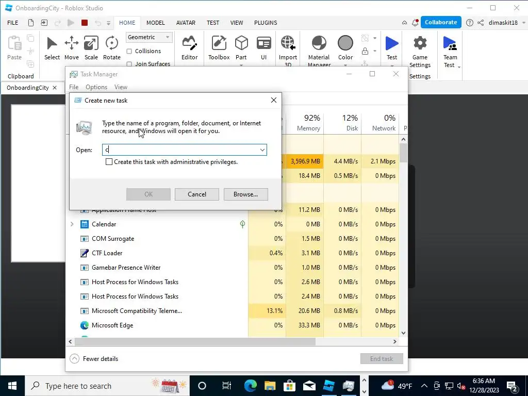The height and width of the screenshot is (396, 528).
Task: Insert a Part
Action: 241,48
